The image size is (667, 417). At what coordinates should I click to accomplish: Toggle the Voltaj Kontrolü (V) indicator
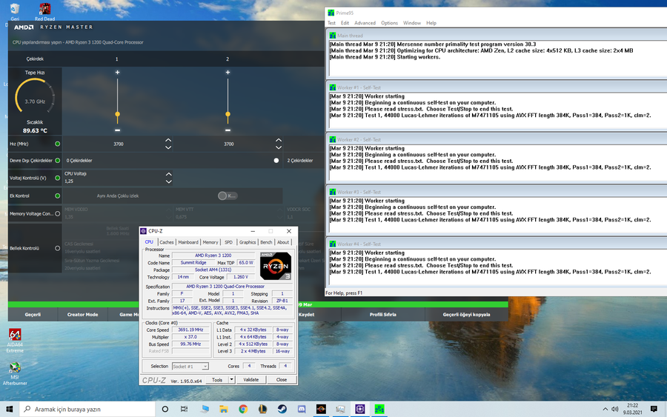click(57, 178)
